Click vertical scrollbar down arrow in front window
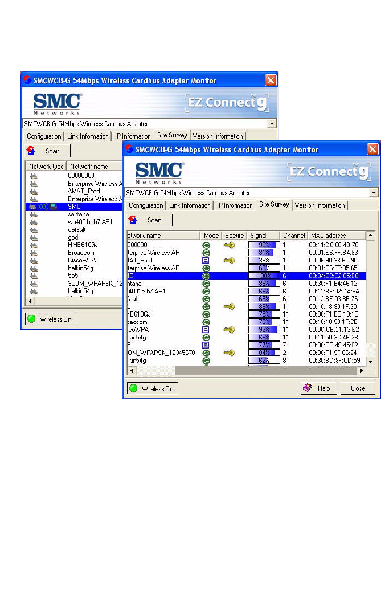Screen dimensions: 381x595 [x=370, y=362]
